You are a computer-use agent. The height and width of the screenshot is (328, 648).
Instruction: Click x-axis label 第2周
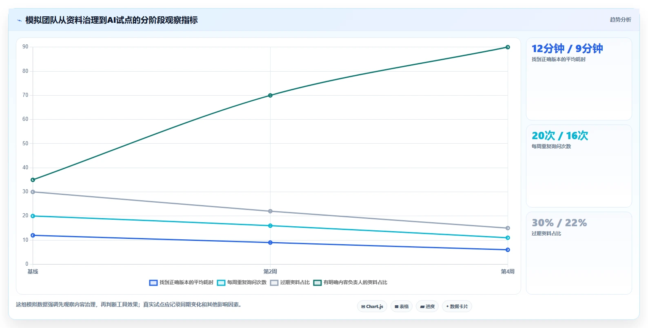[270, 271]
